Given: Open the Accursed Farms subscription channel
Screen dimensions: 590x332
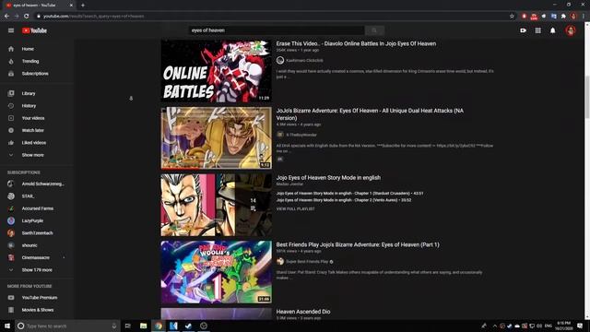Looking at the screenshot, I should coord(37,208).
